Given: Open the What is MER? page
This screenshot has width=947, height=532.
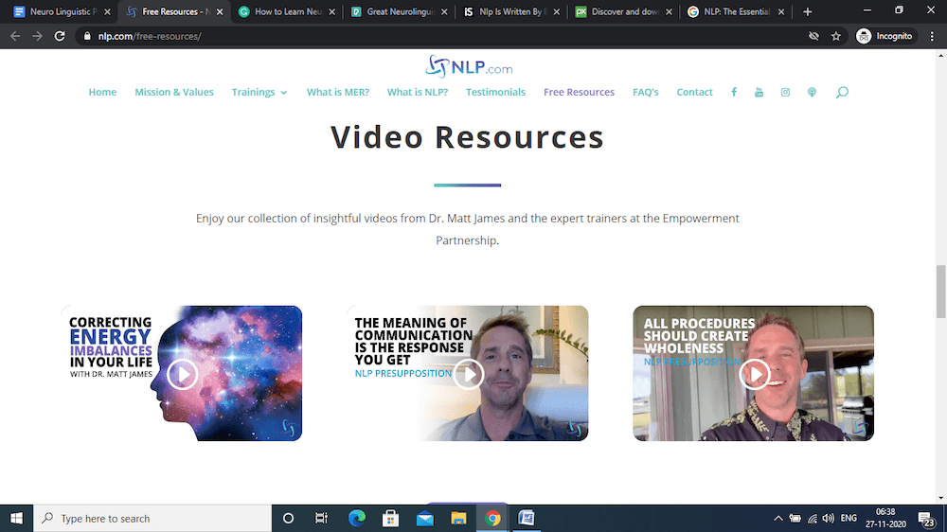Looking at the screenshot, I should tap(338, 92).
